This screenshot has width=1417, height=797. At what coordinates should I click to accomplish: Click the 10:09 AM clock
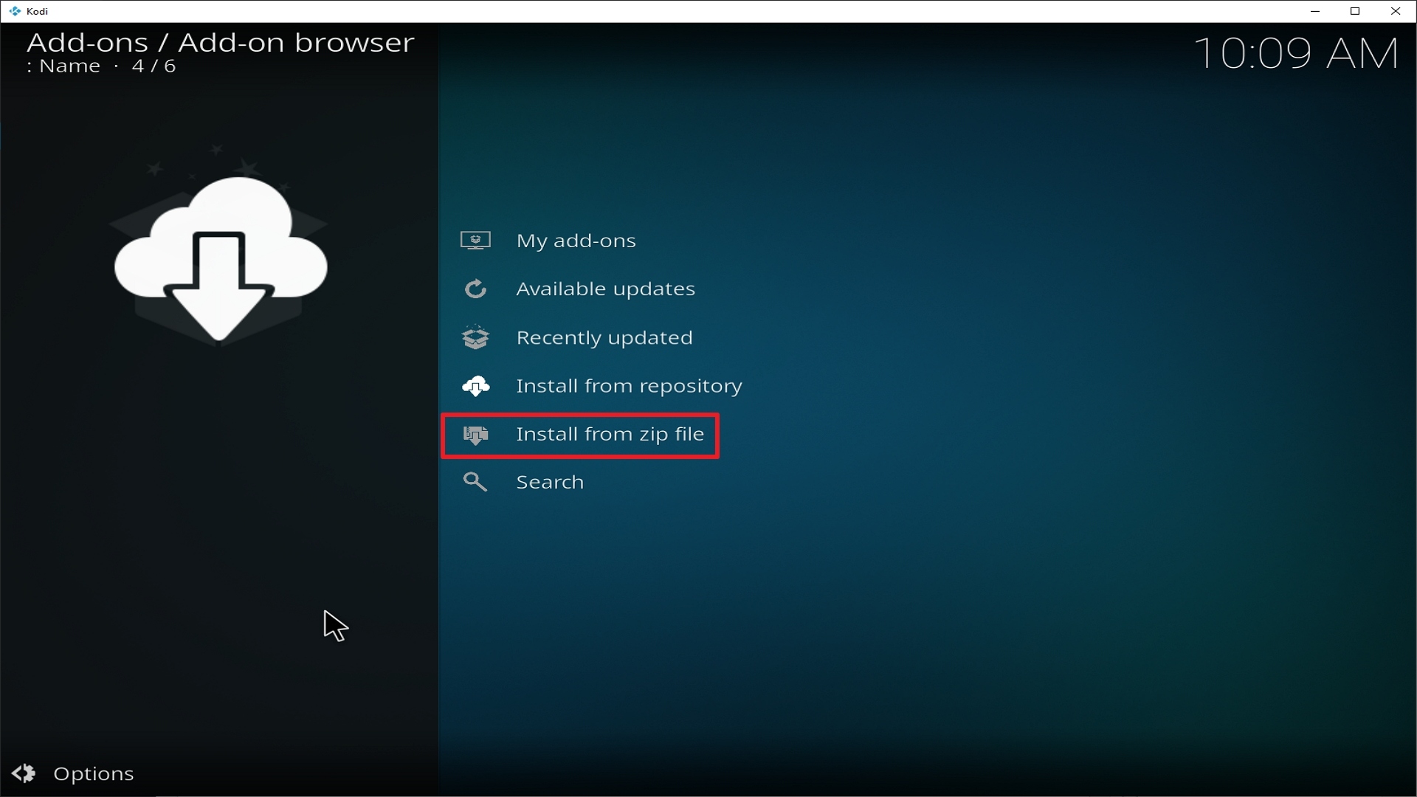tap(1296, 54)
